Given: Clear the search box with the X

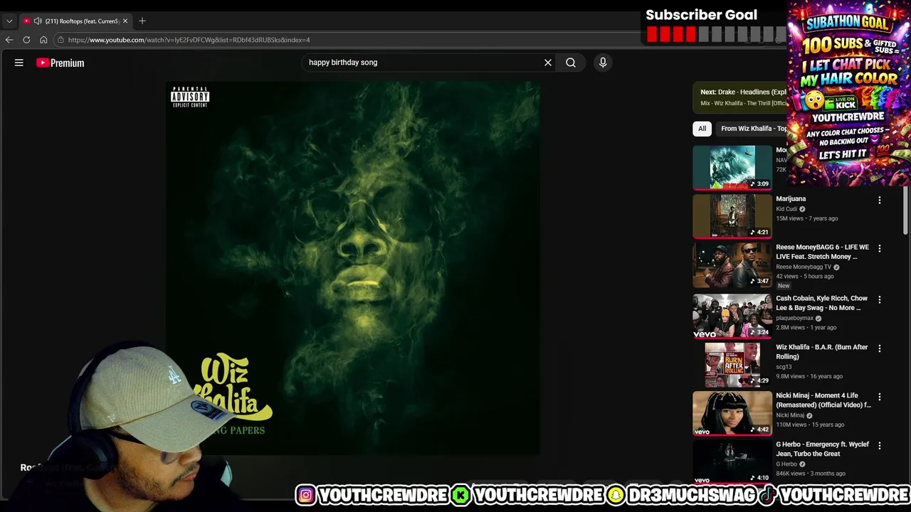Looking at the screenshot, I should 548,63.
